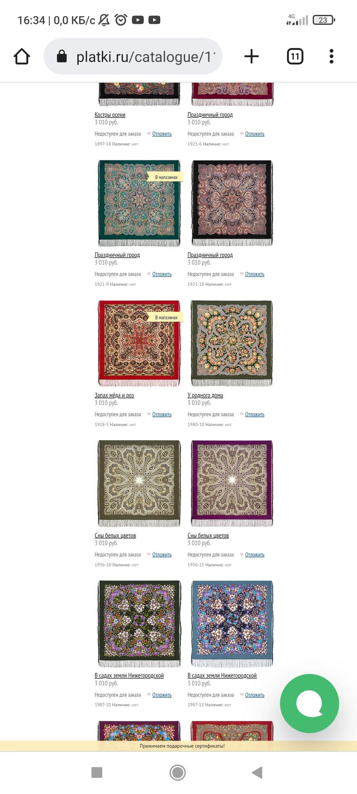357x794 pixels.
Task: Focus the platki.ru address bar
Action: pos(133,56)
